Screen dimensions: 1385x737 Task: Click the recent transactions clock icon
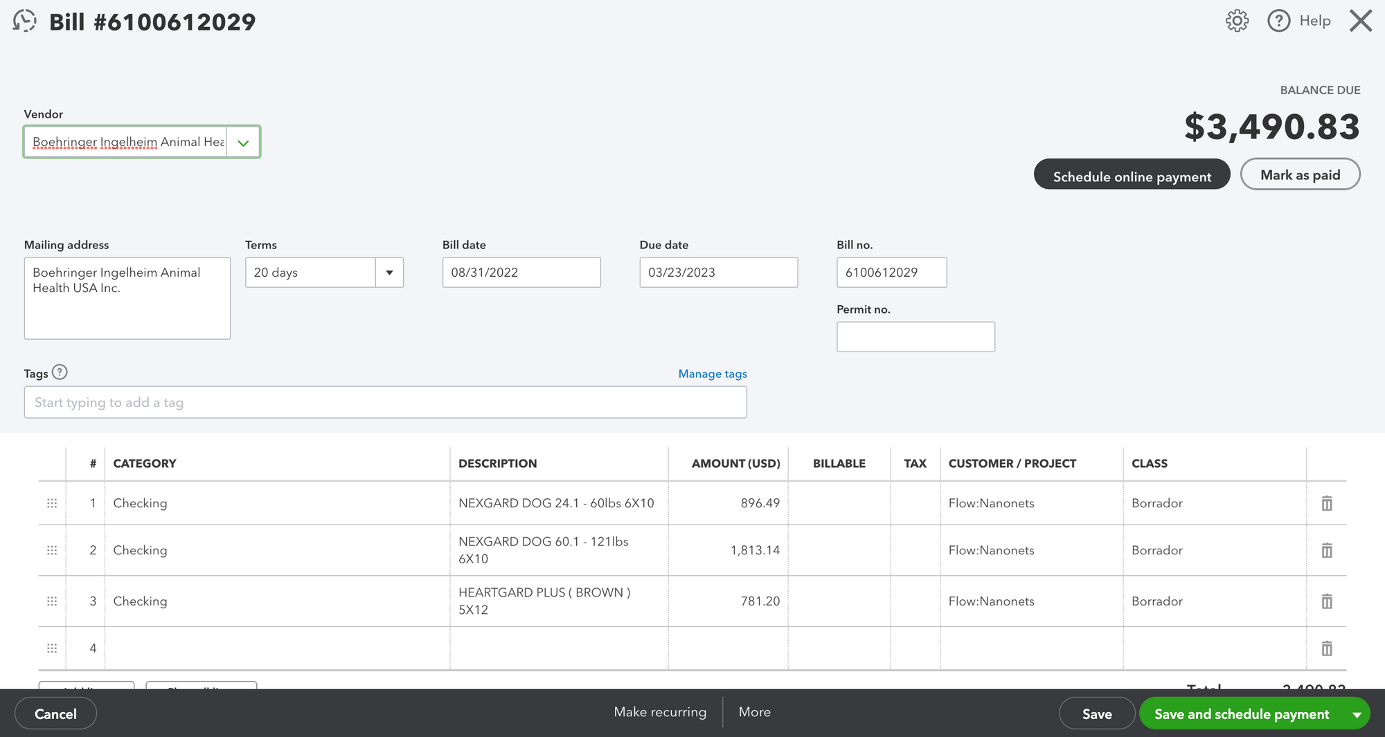(x=25, y=21)
